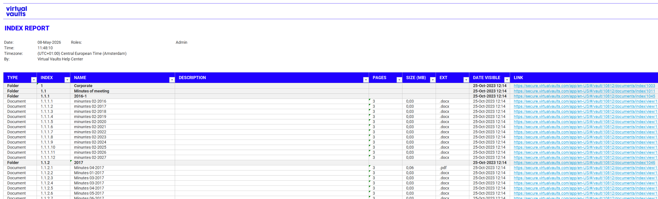Select index cell 1.1.2.3
Screen dimensions: 658x199
[53, 178]
